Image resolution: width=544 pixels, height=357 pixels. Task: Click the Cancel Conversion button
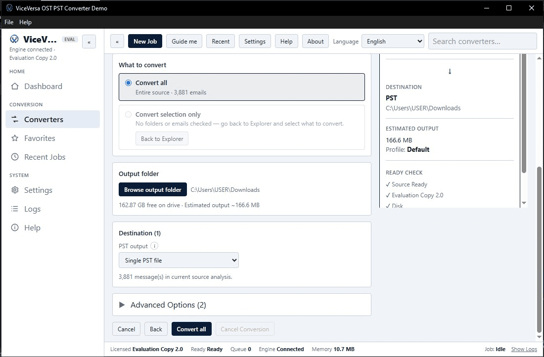coord(245,329)
